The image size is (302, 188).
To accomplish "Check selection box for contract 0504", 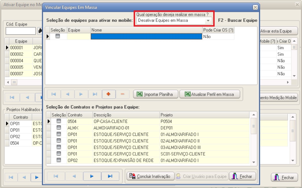I will (59, 121).
